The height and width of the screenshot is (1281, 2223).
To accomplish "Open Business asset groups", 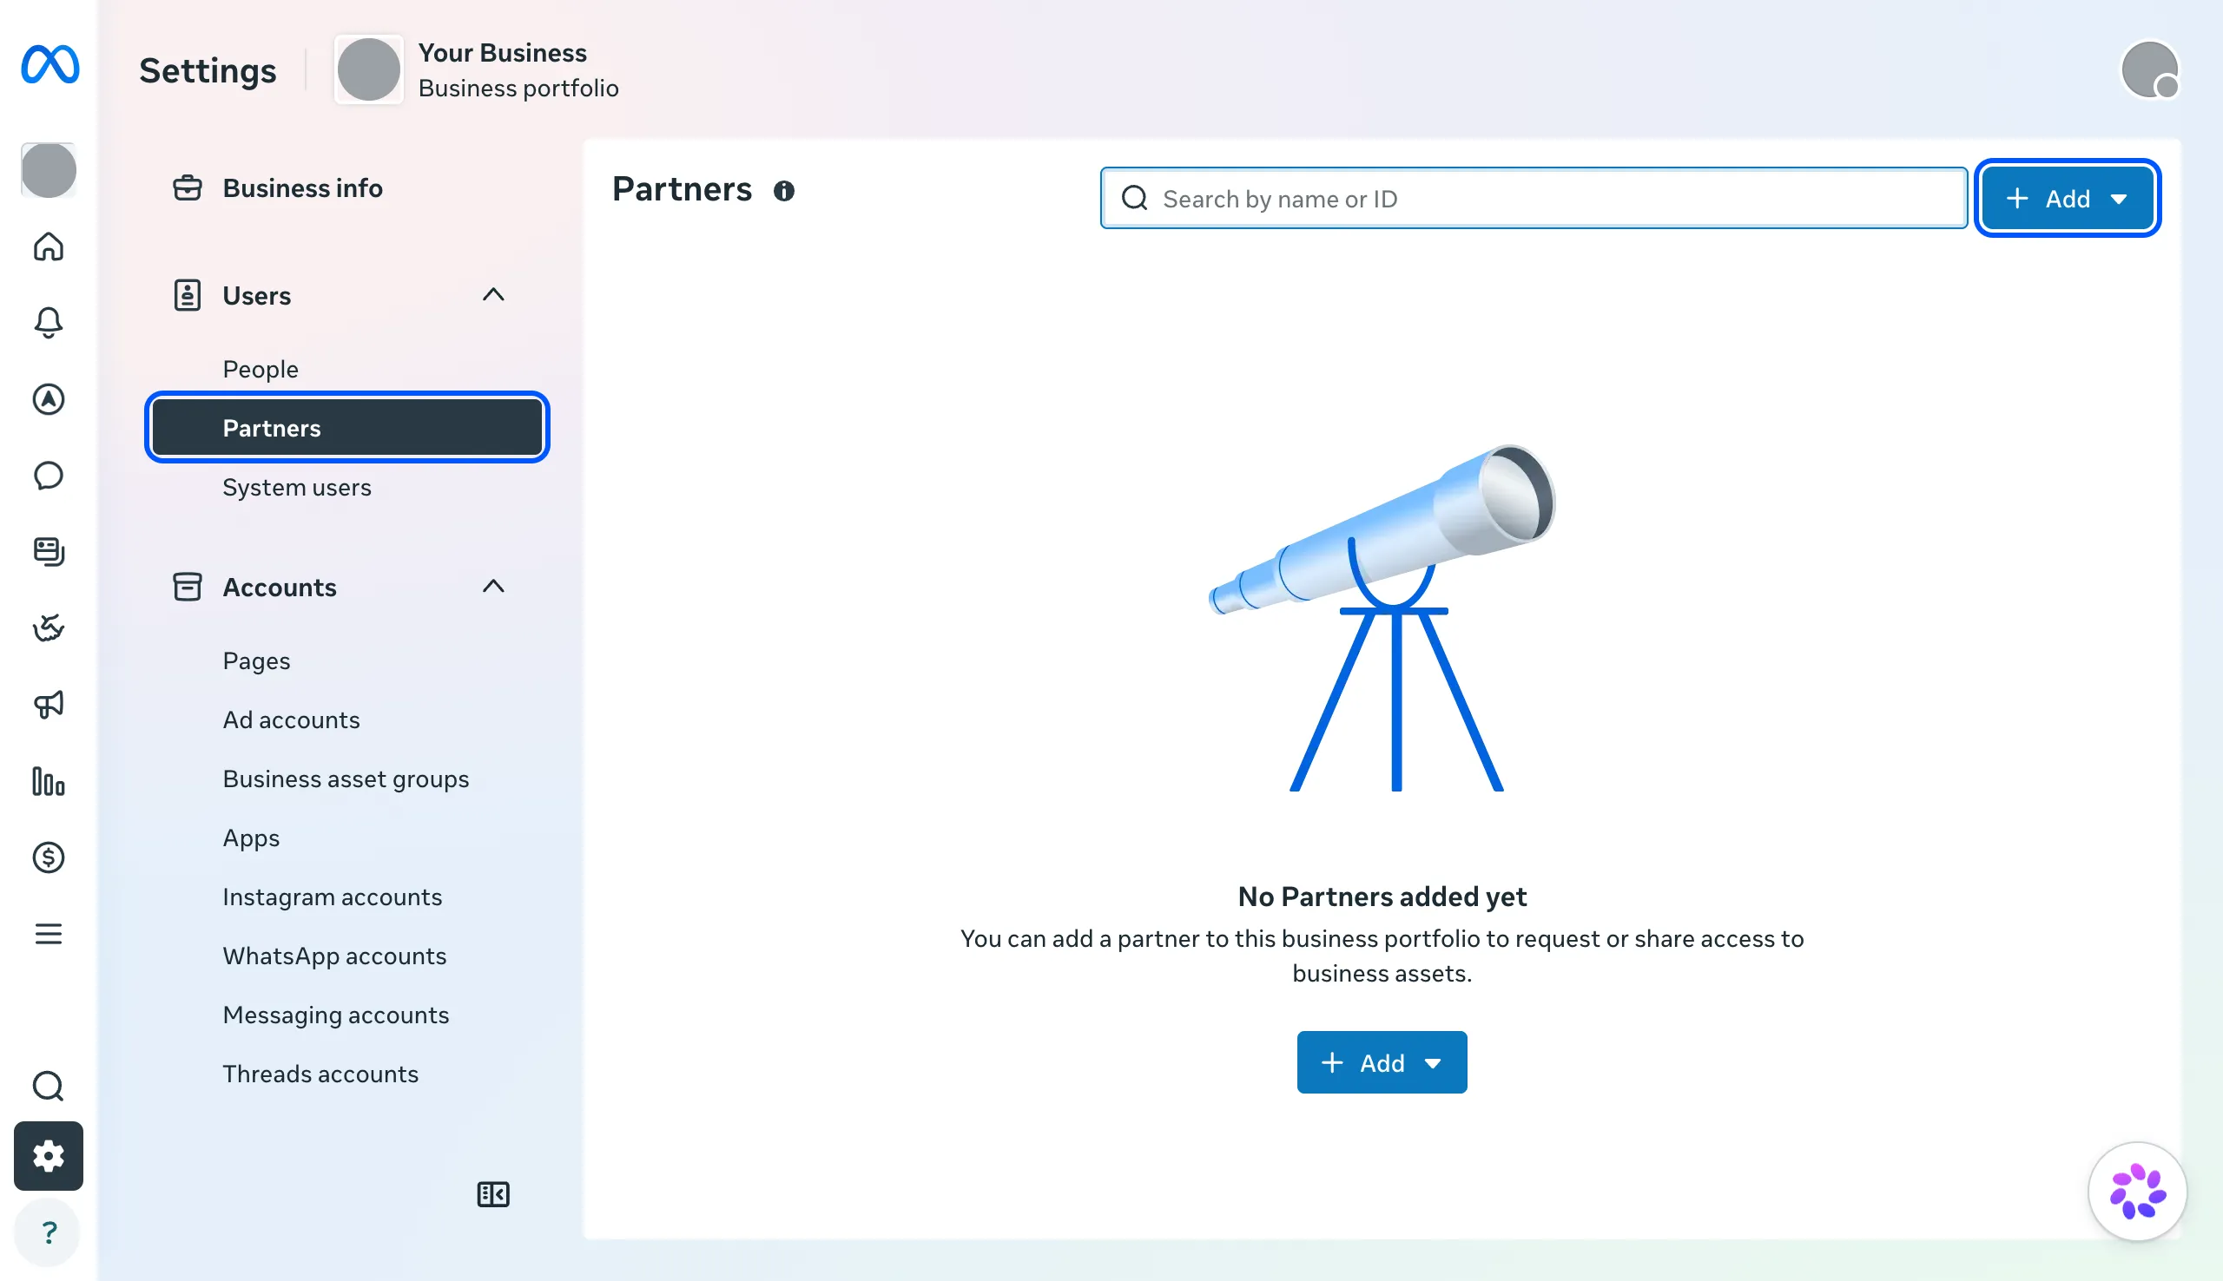I will [x=346, y=778].
